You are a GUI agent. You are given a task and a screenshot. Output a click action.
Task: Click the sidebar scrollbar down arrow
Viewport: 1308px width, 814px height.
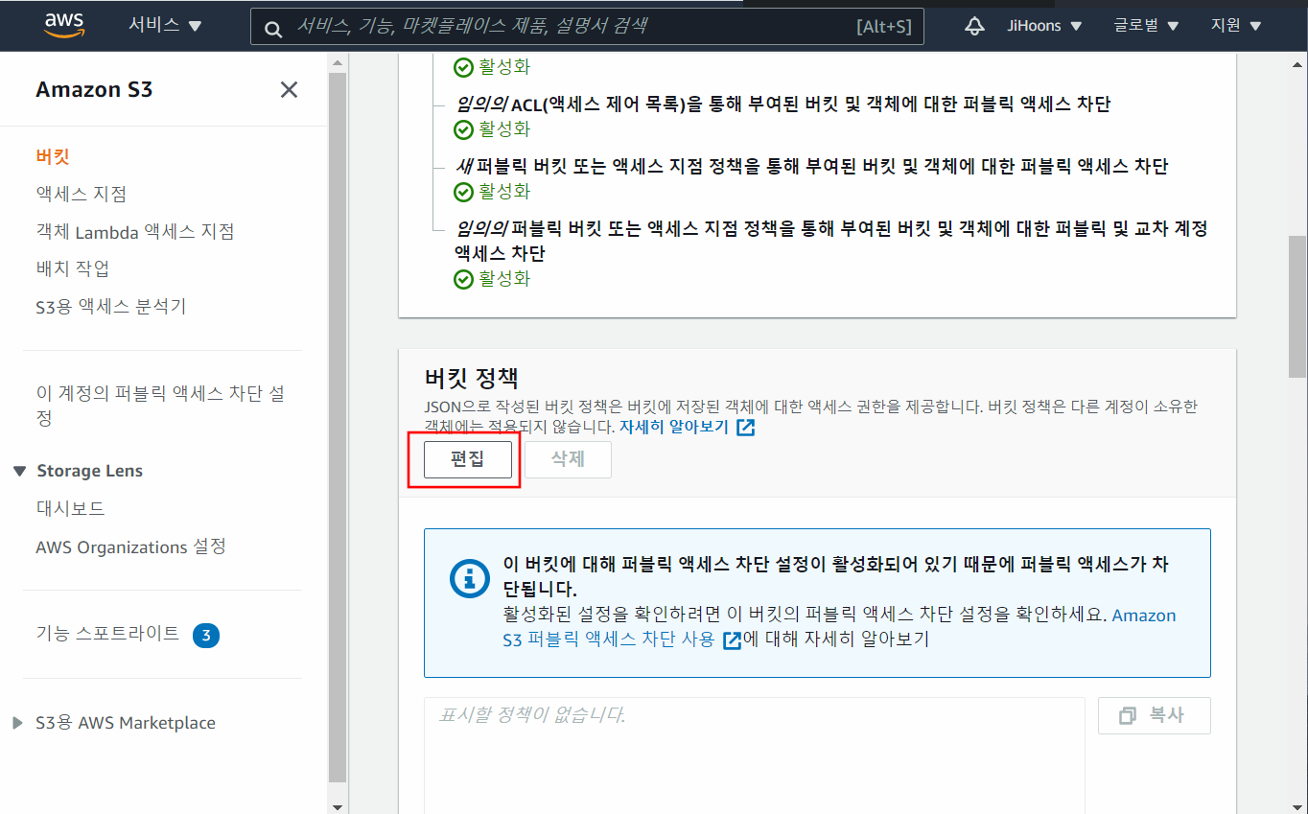[x=337, y=805]
